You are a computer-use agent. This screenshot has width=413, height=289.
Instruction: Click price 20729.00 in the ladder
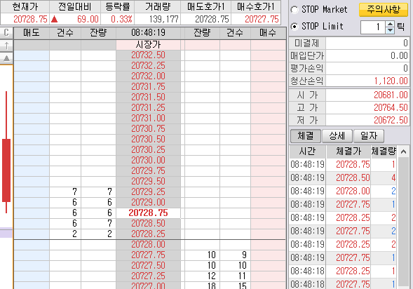tap(148, 203)
